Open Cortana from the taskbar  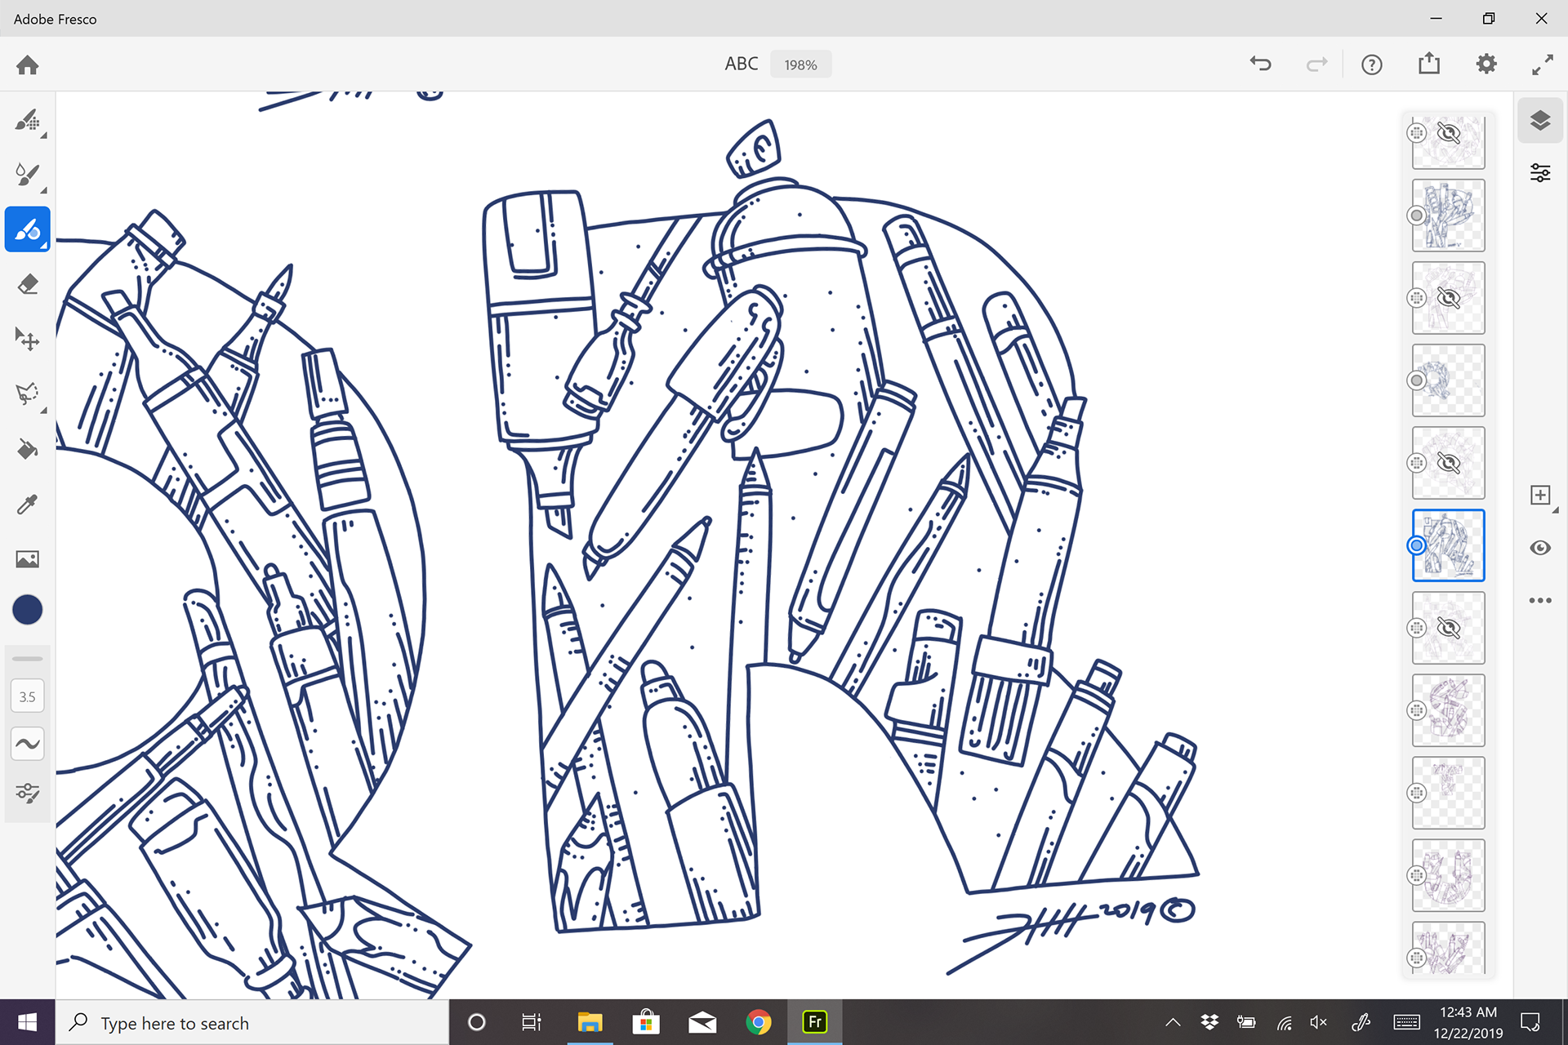[x=477, y=1022]
